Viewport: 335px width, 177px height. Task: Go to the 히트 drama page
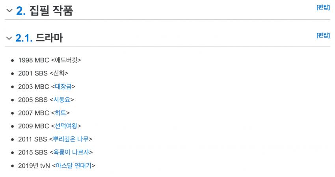coord(60,113)
